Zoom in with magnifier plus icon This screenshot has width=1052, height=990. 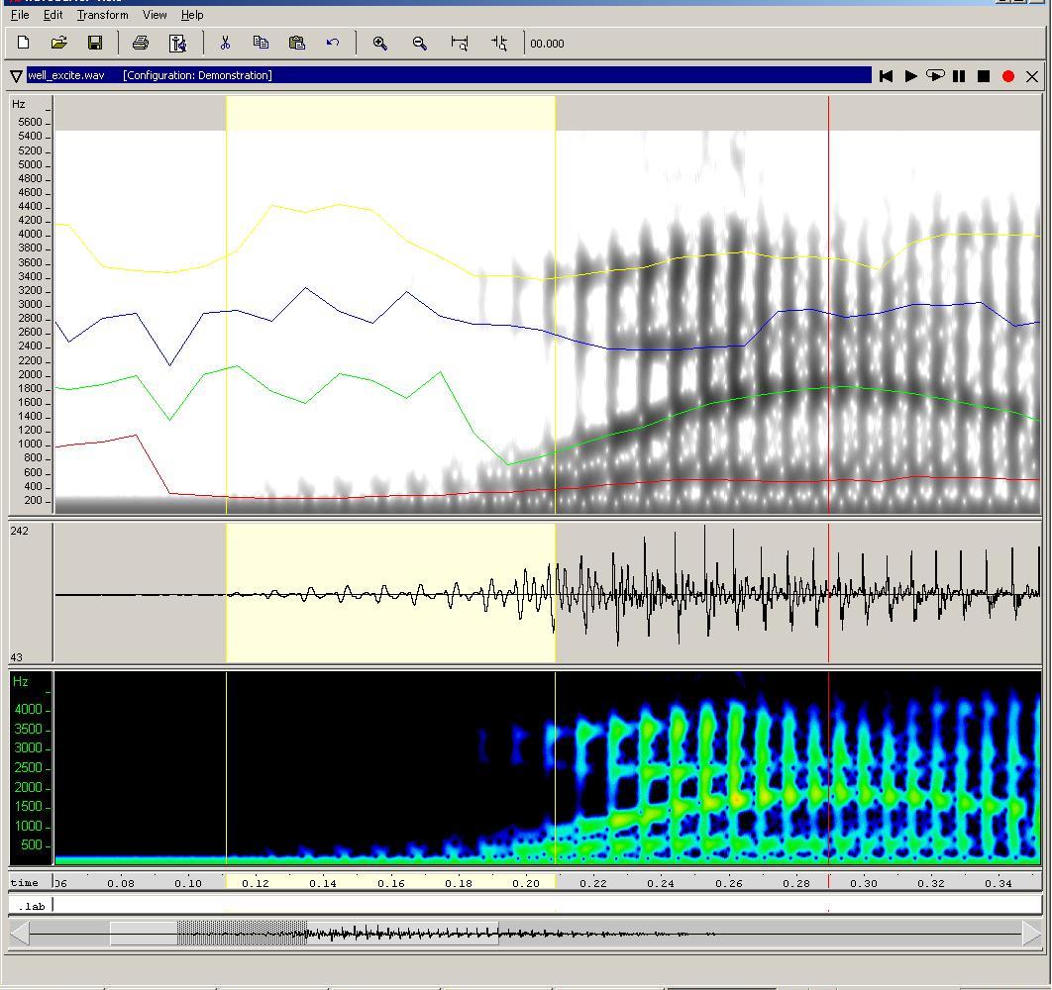(379, 43)
